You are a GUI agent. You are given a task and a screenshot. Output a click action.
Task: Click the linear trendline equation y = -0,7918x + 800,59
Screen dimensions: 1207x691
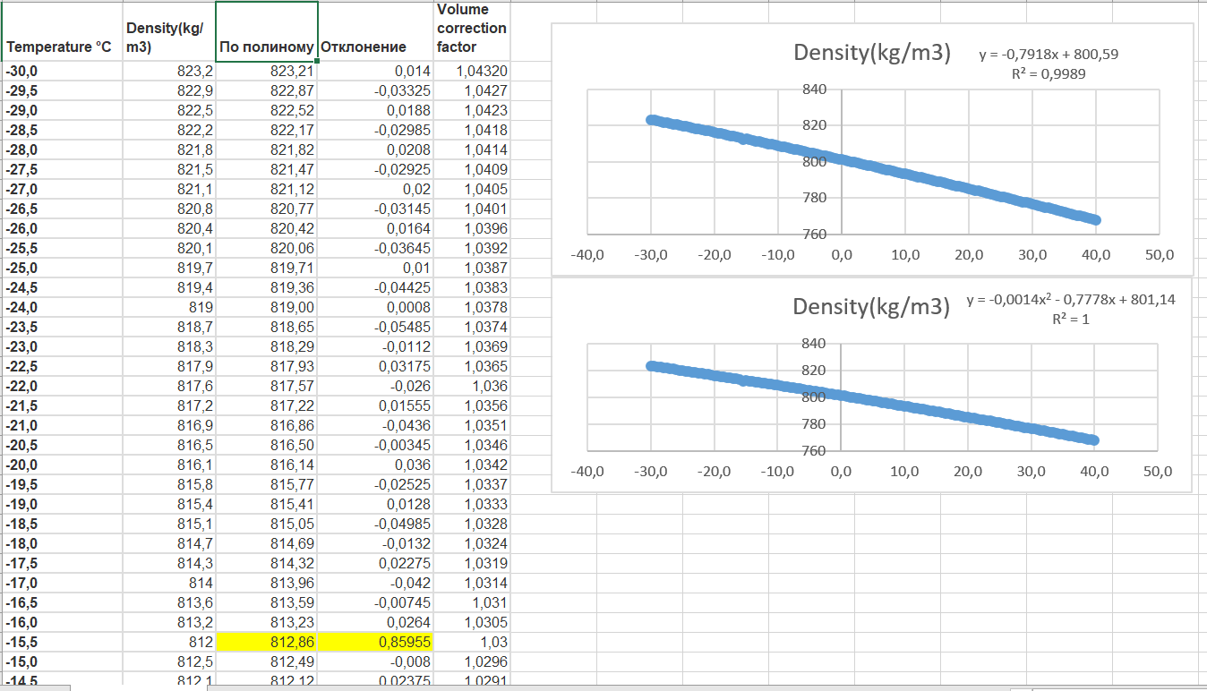pos(1048,55)
